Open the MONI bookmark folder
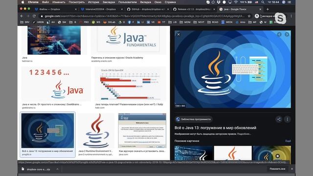This screenshot has width=313, height=176. click(x=185, y=22)
